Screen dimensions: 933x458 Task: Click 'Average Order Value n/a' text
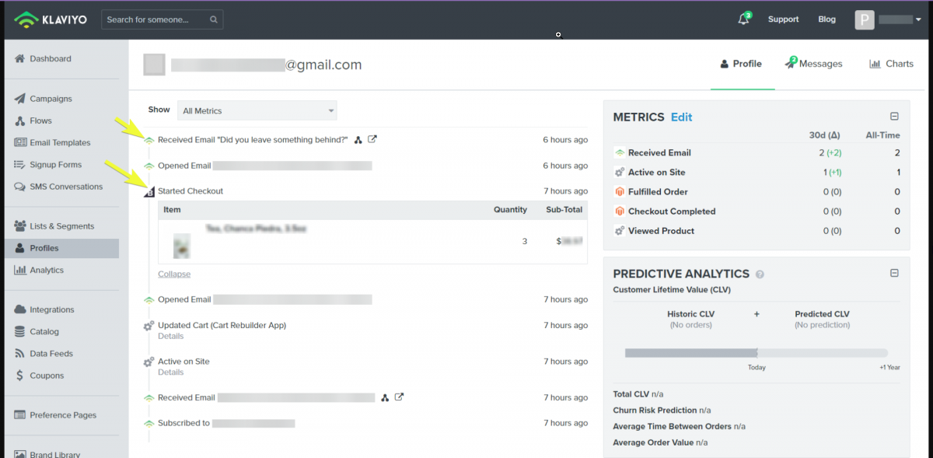click(660, 442)
